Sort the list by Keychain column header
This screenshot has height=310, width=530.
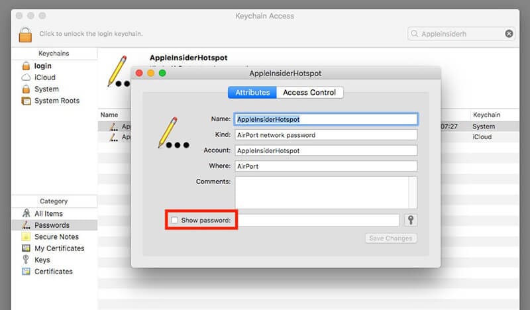coord(486,115)
